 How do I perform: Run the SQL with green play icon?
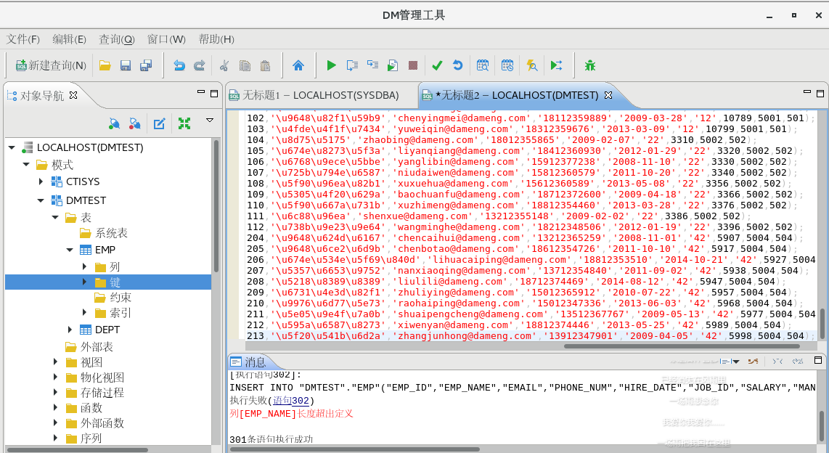tap(332, 65)
